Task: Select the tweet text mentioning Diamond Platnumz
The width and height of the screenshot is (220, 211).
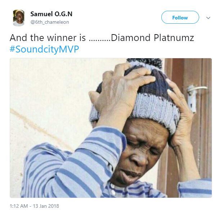Action: (102, 43)
